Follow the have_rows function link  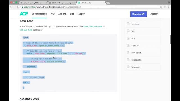pos(88,26)
